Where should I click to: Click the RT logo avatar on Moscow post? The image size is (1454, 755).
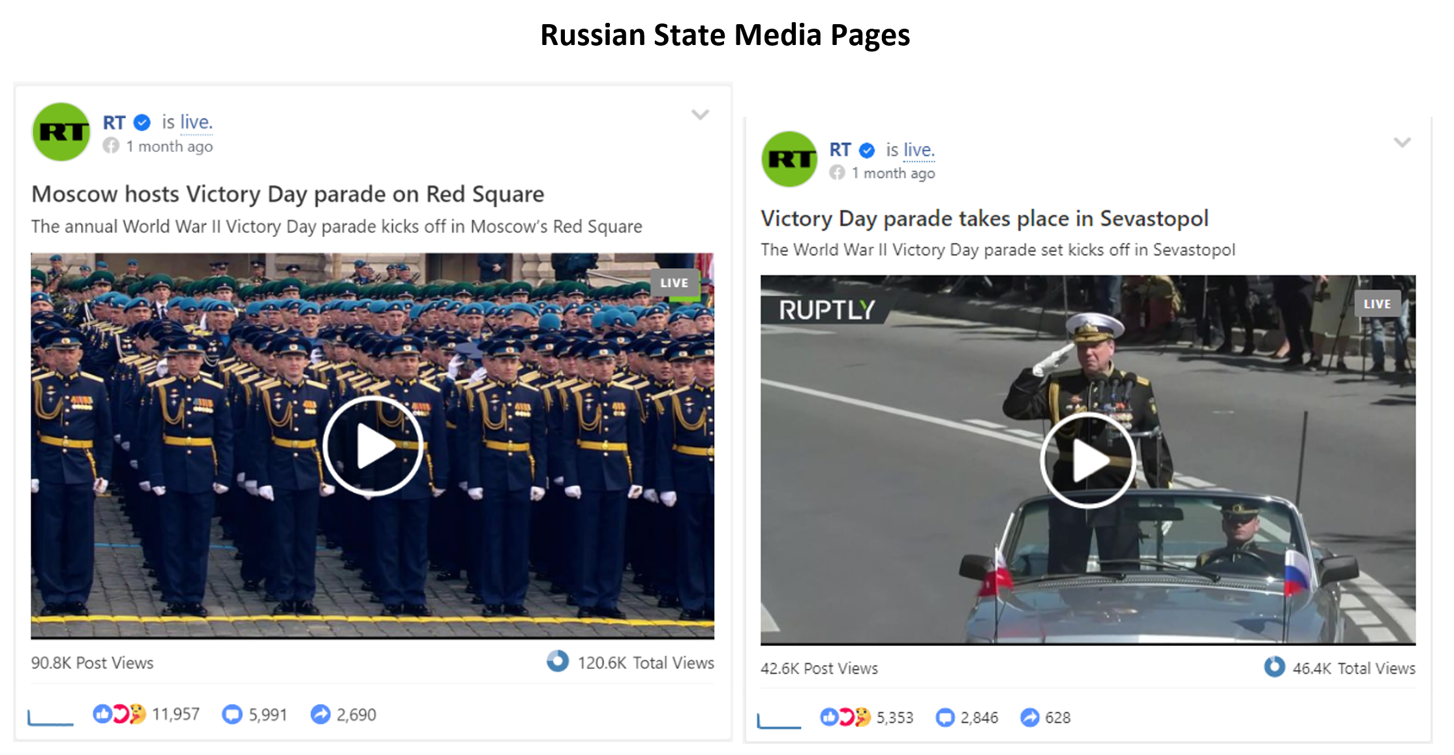61,132
